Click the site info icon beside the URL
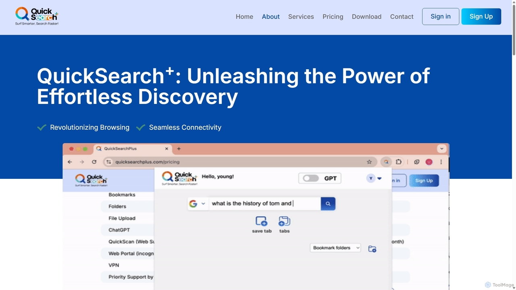This screenshot has width=516, height=290. pos(108,162)
